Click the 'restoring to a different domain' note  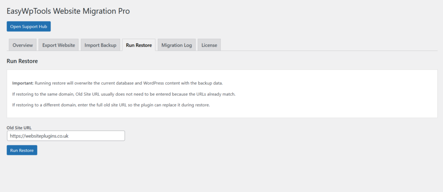coord(111,105)
